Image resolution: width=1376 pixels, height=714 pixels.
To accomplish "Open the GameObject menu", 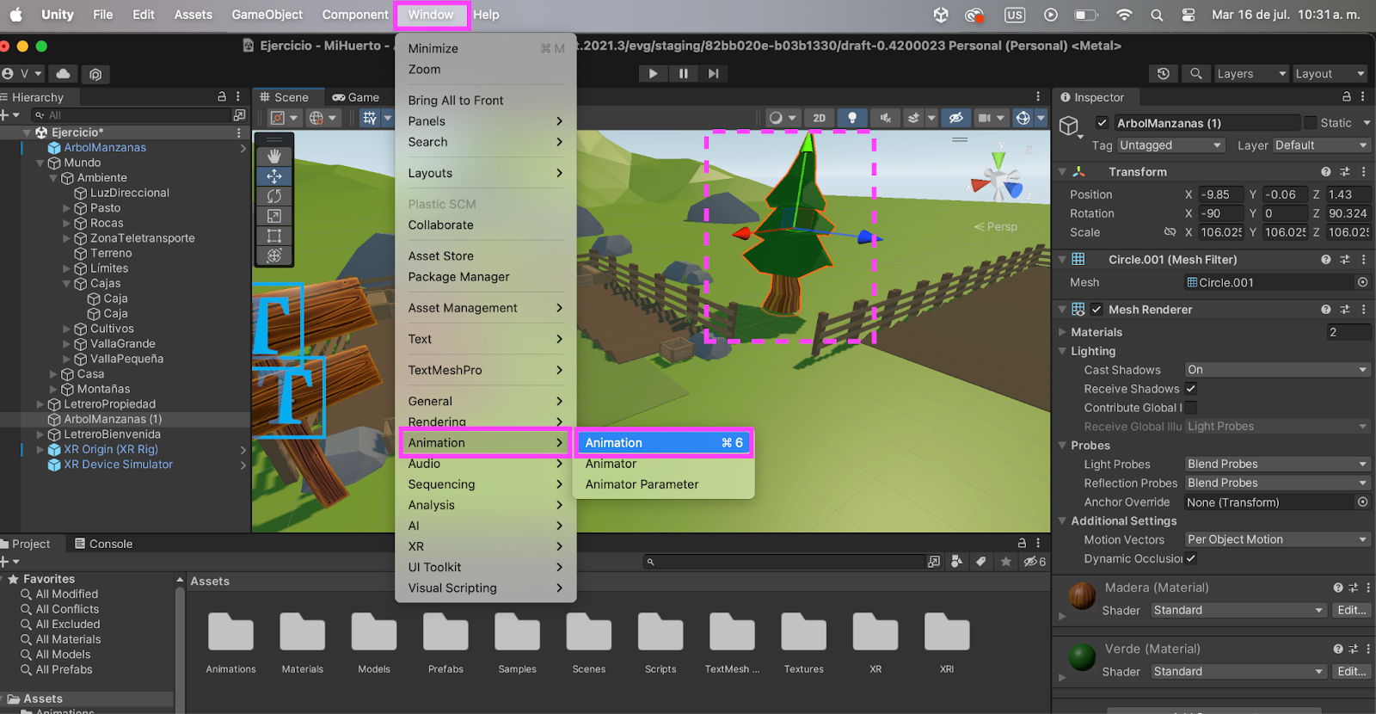I will click(267, 15).
